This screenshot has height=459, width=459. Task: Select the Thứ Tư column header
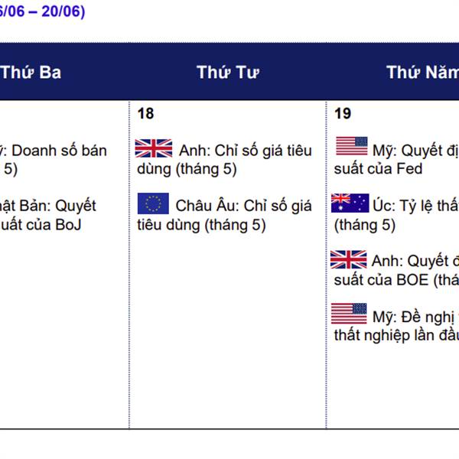tap(227, 73)
